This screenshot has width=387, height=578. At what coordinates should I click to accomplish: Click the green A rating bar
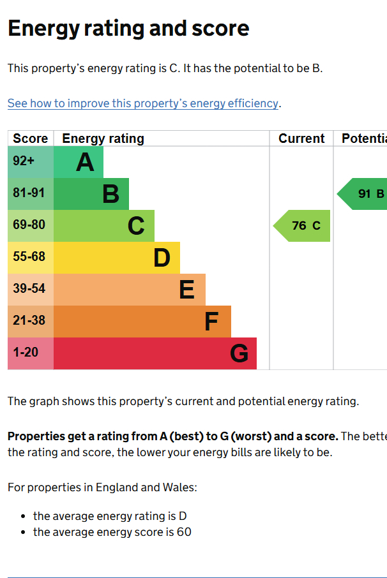78,162
